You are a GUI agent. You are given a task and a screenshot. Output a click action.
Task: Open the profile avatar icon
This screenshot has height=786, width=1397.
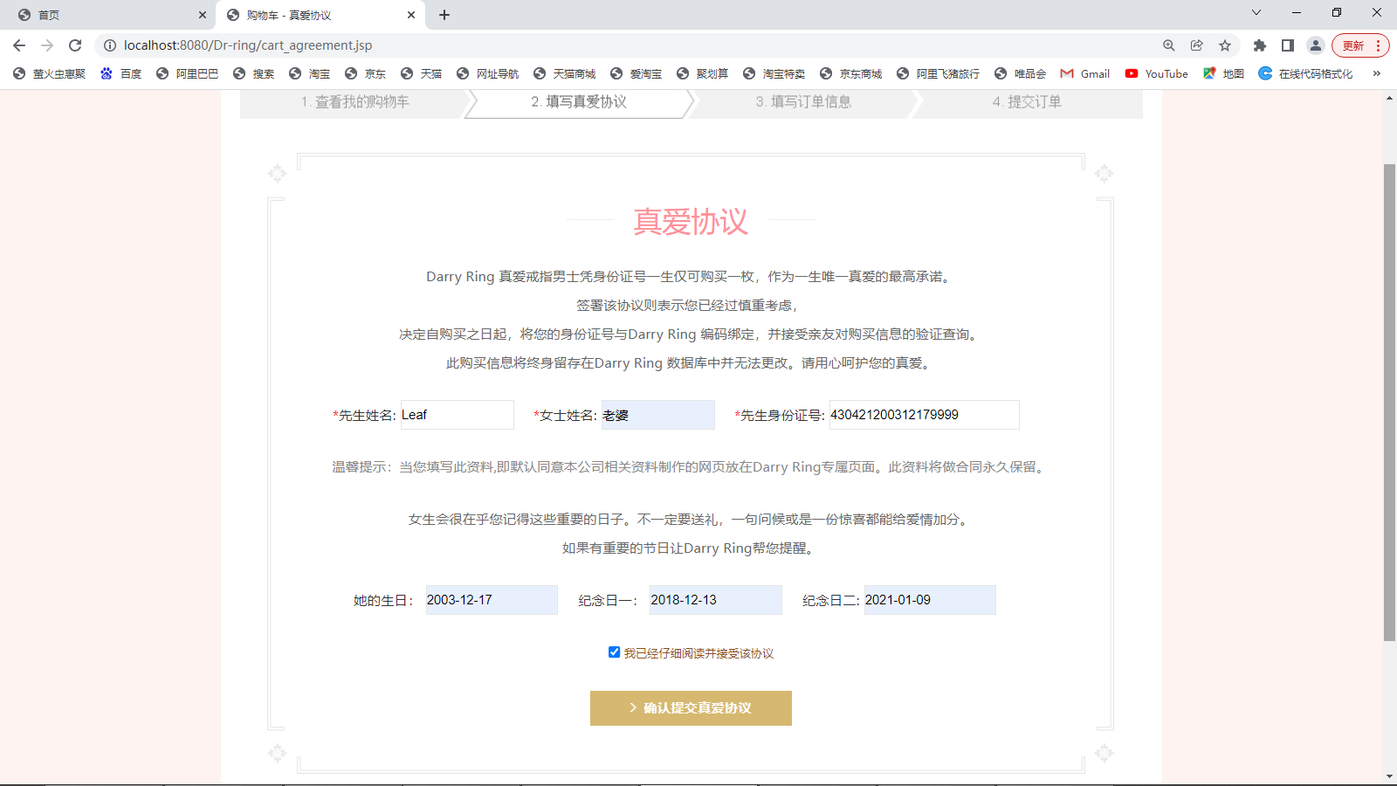click(x=1316, y=45)
